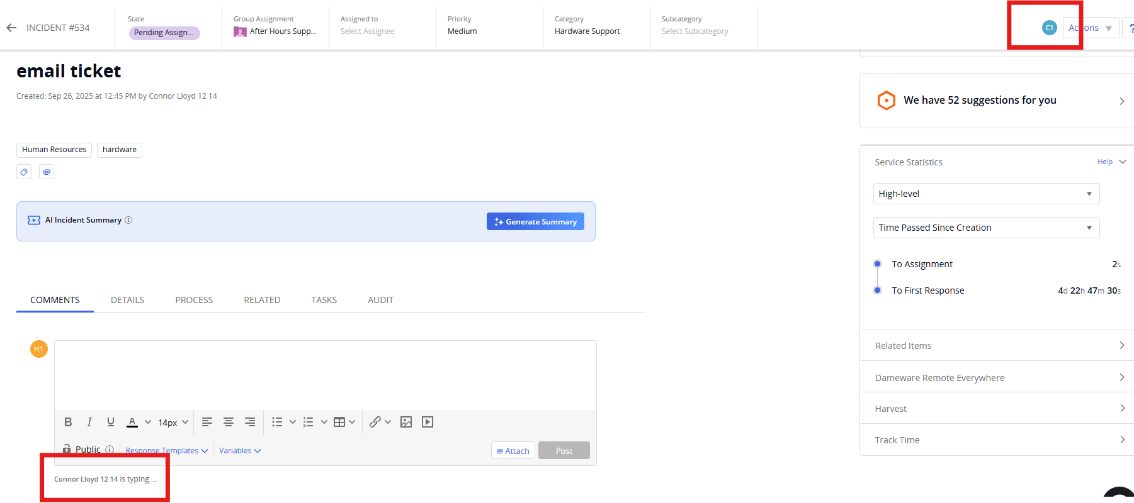Viewport: 1134px width, 503px height.
Task: Open the text color dropdown arrow
Action: (x=148, y=422)
